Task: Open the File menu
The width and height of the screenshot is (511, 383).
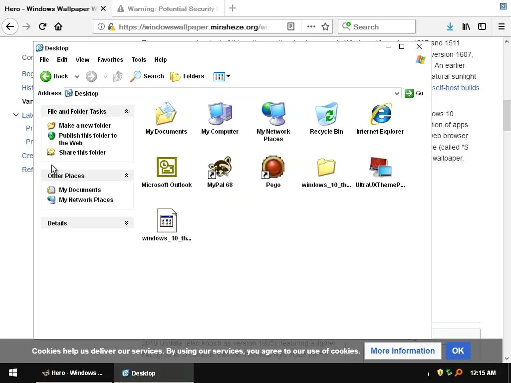Action: (44, 60)
